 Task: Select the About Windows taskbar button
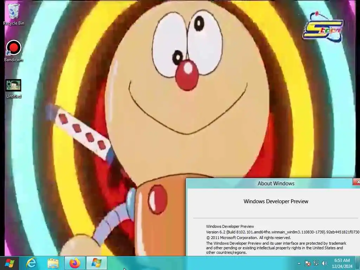(x=96, y=263)
